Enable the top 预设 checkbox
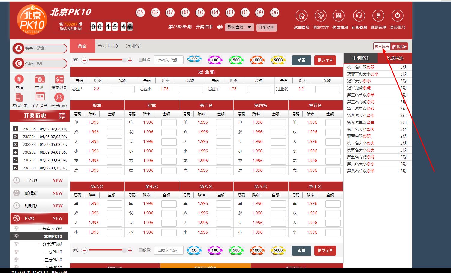 [141, 60]
